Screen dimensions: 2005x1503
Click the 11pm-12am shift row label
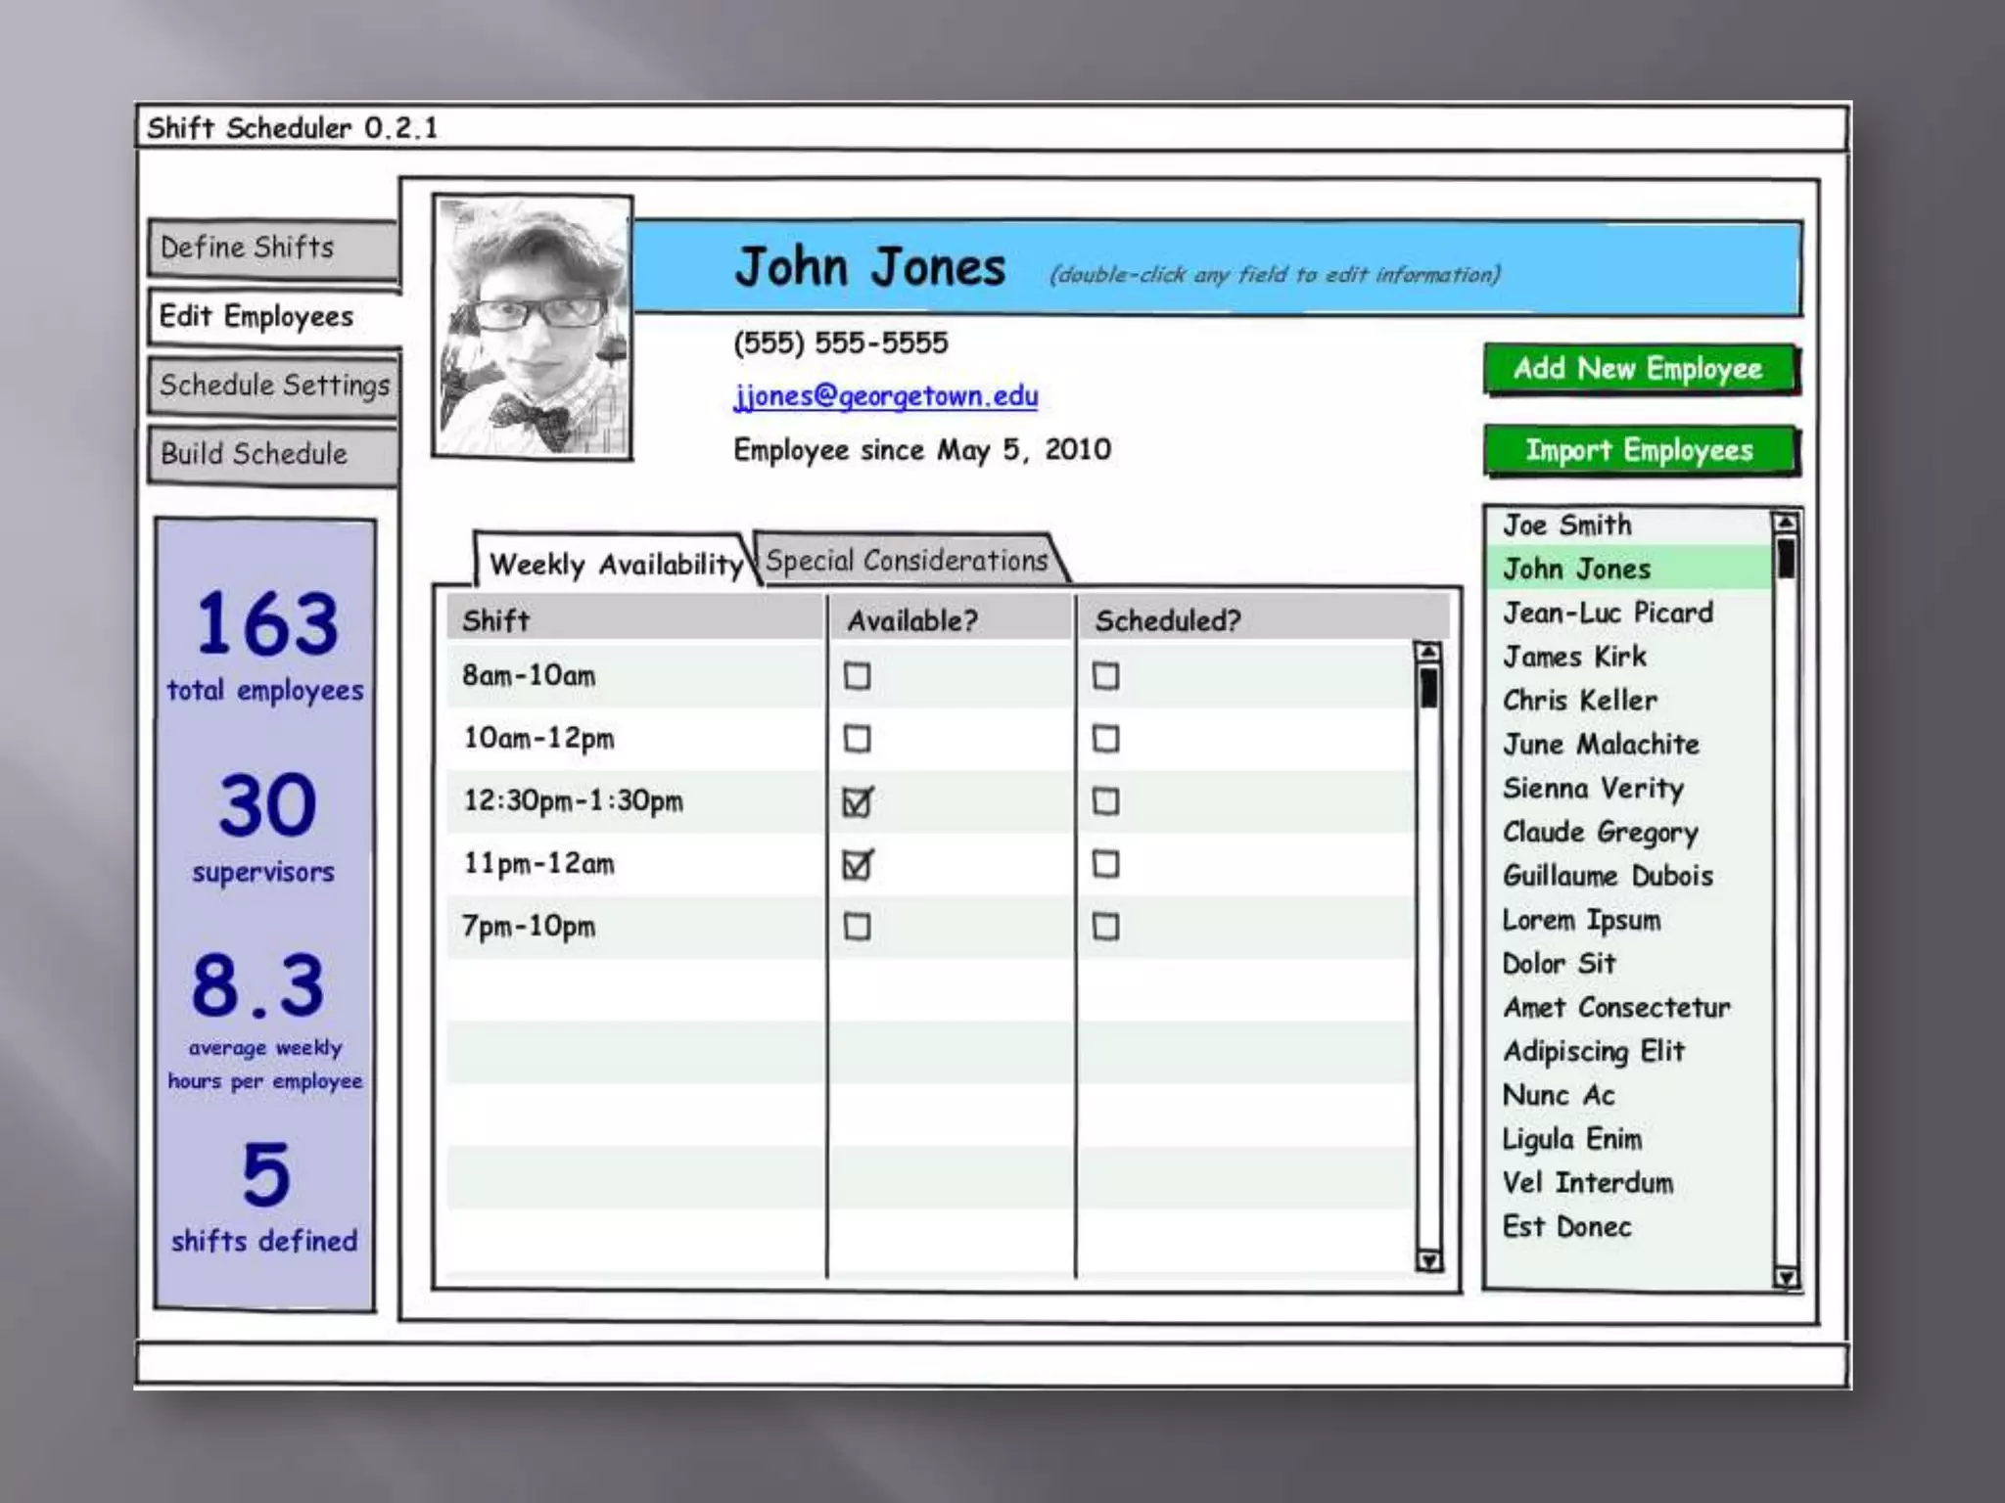point(538,864)
